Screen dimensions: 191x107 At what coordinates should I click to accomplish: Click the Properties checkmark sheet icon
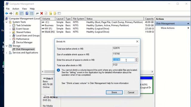coord(46,13)
